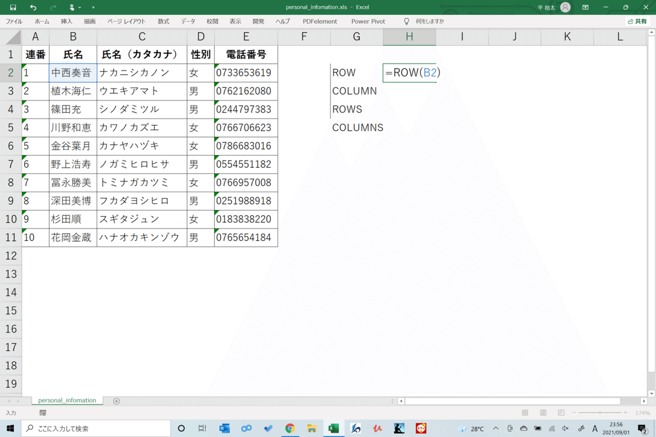Select column B header
The image size is (656, 437).
click(x=73, y=37)
